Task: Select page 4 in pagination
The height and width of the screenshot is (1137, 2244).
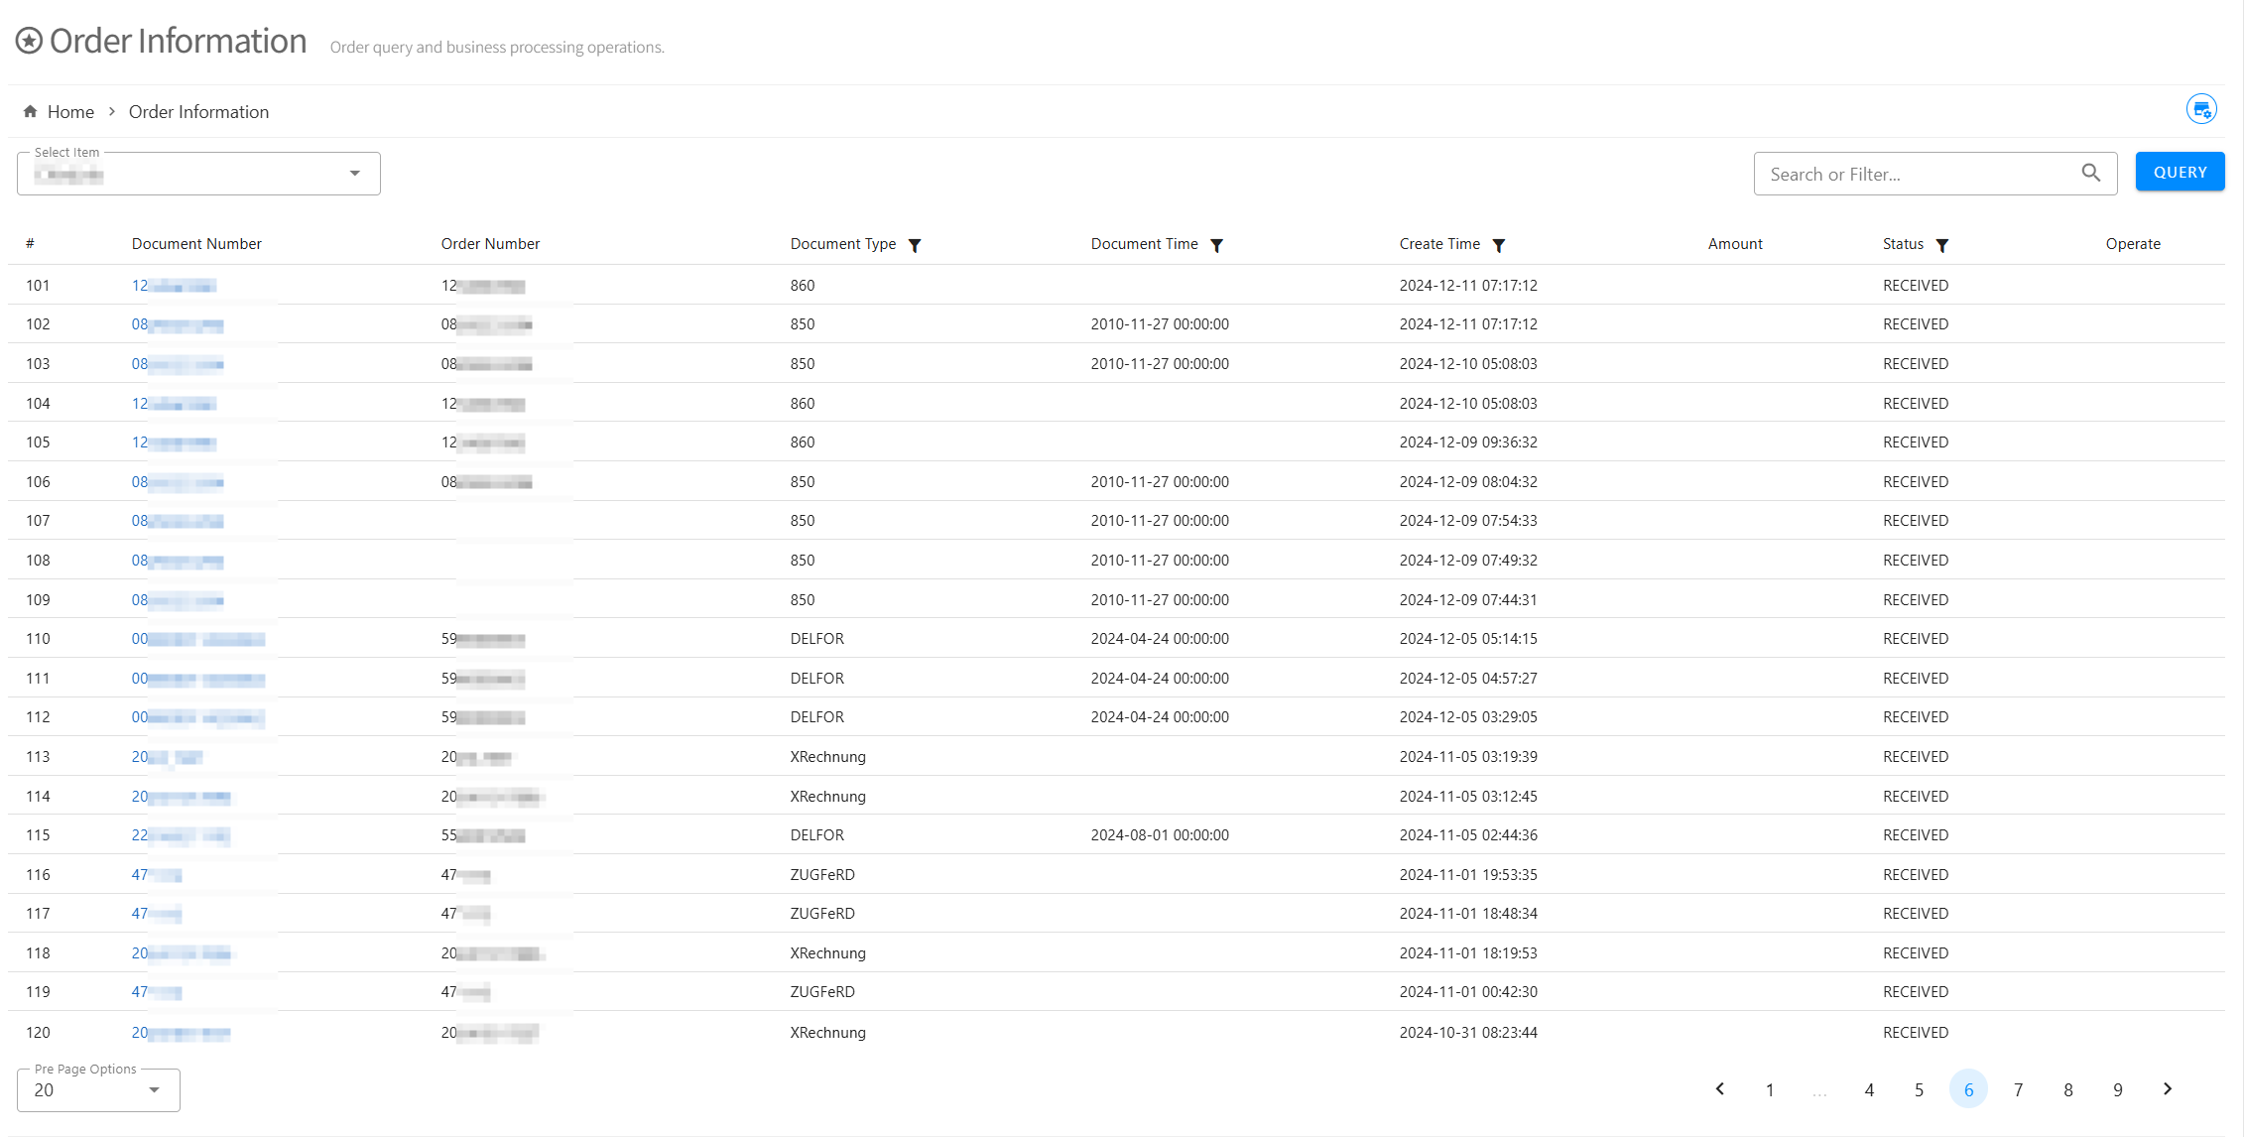Action: [x=1869, y=1090]
